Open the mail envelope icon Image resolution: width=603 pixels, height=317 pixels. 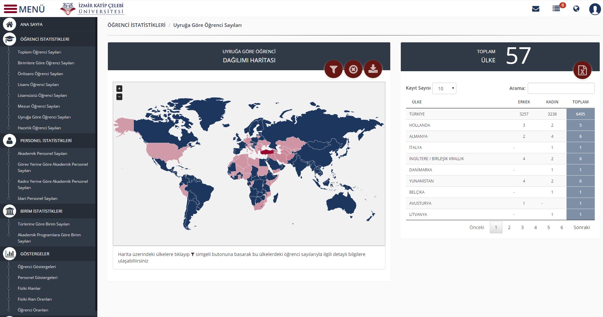click(536, 9)
